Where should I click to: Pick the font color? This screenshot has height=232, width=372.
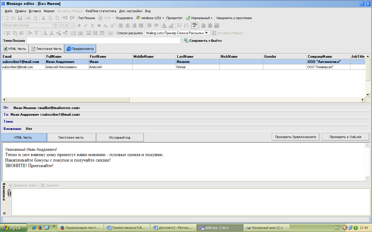(x=164, y=26)
